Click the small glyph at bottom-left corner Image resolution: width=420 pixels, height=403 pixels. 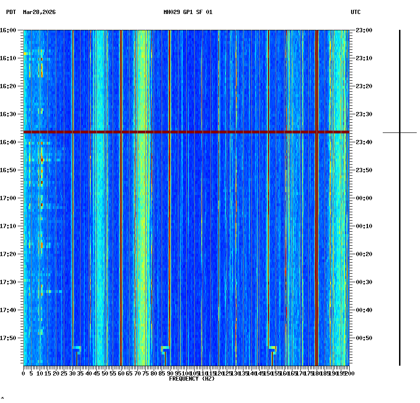[3, 399]
